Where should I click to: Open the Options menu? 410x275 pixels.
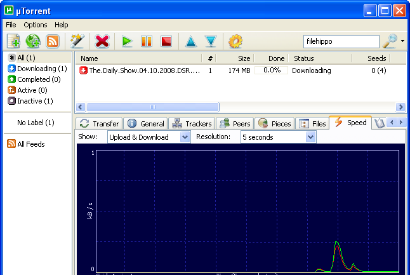[x=36, y=25]
